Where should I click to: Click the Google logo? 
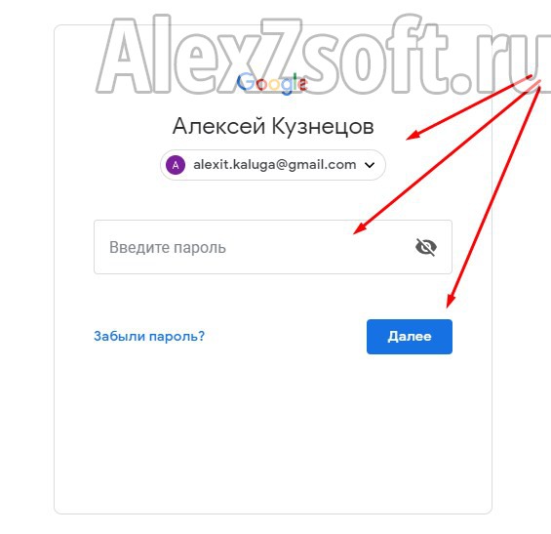(x=273, y=84)
